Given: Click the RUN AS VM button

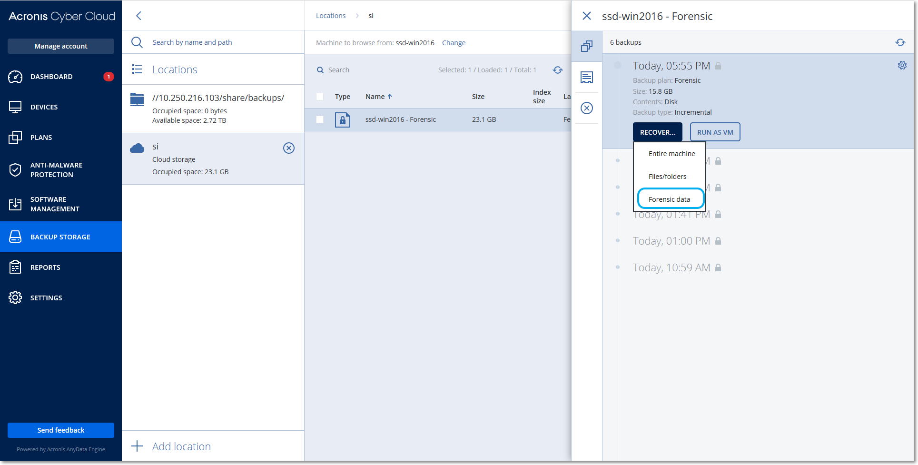Looking at the screenshot, I should (x=715, y=132).
